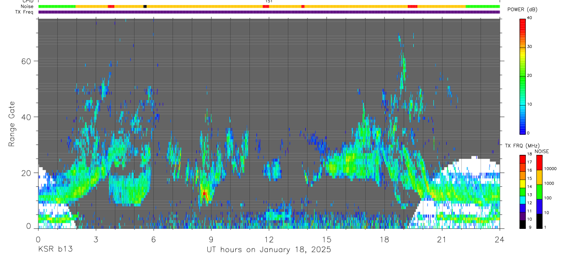The width and height of the screenshot is (562, 259).
Task: Click the 12 tick on the UT hours axis
Action: (x=269, y=240)
